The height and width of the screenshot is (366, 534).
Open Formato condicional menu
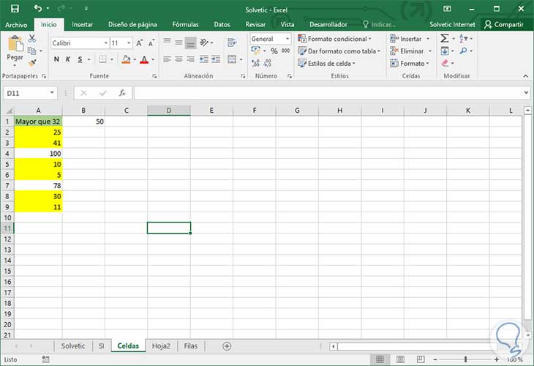coord(334,39)
